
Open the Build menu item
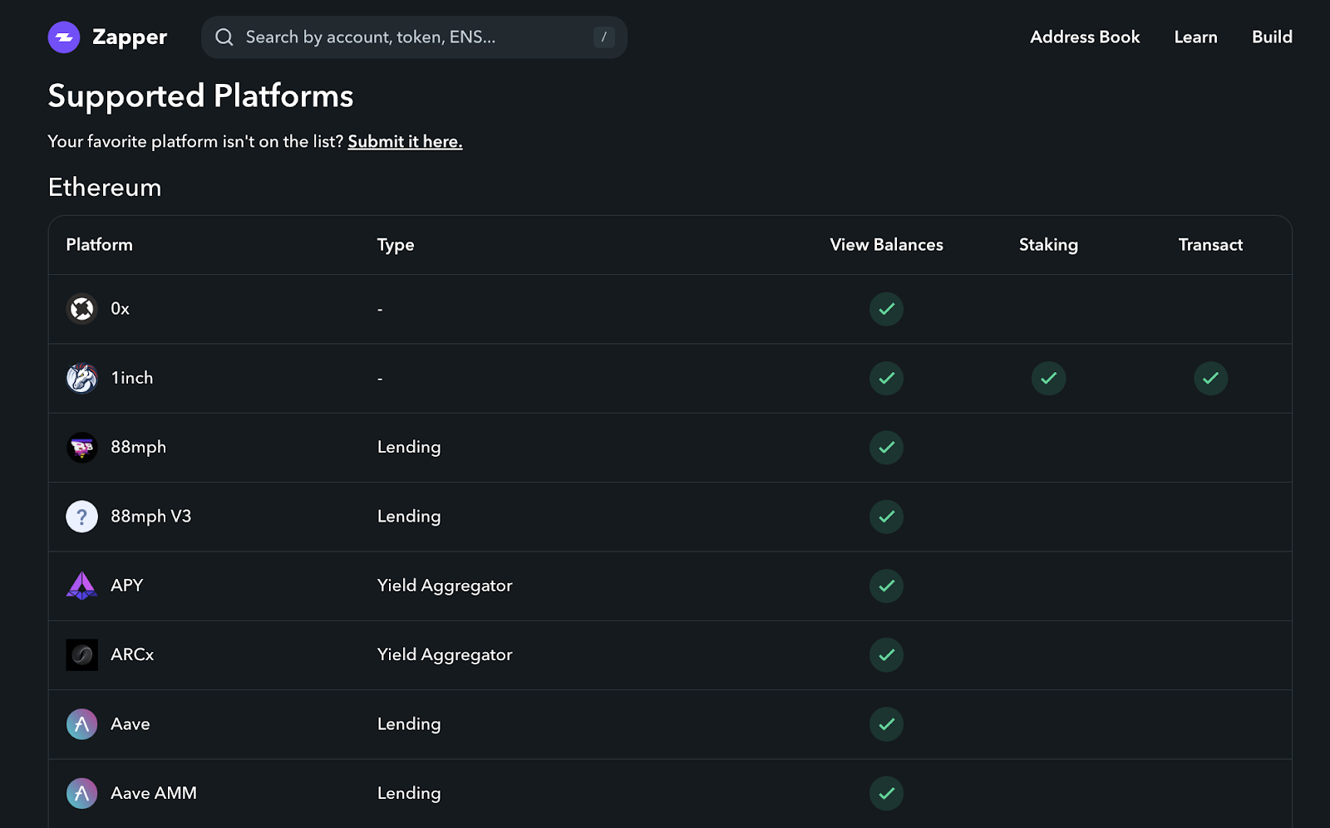pyautogui.click(x=1272, y=37)
